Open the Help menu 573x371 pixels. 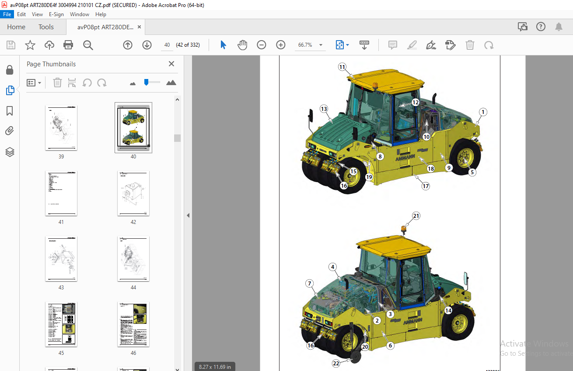pos(101,14)
